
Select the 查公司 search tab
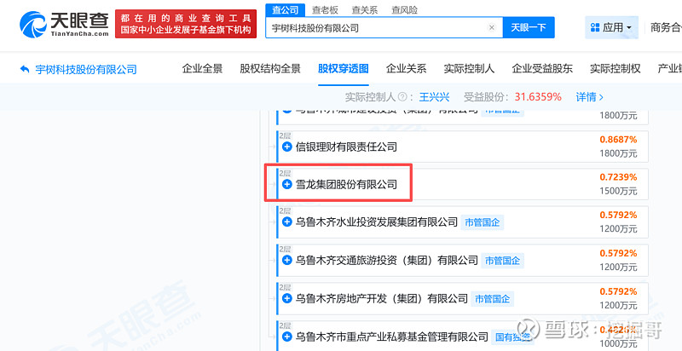285,9
